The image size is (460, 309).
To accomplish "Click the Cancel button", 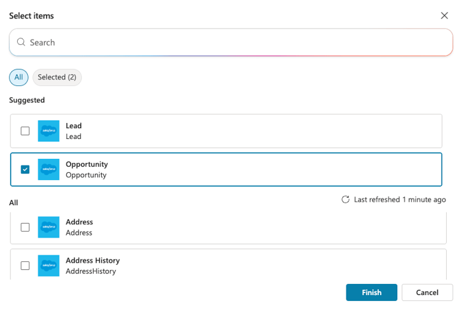I will point(427,292).
